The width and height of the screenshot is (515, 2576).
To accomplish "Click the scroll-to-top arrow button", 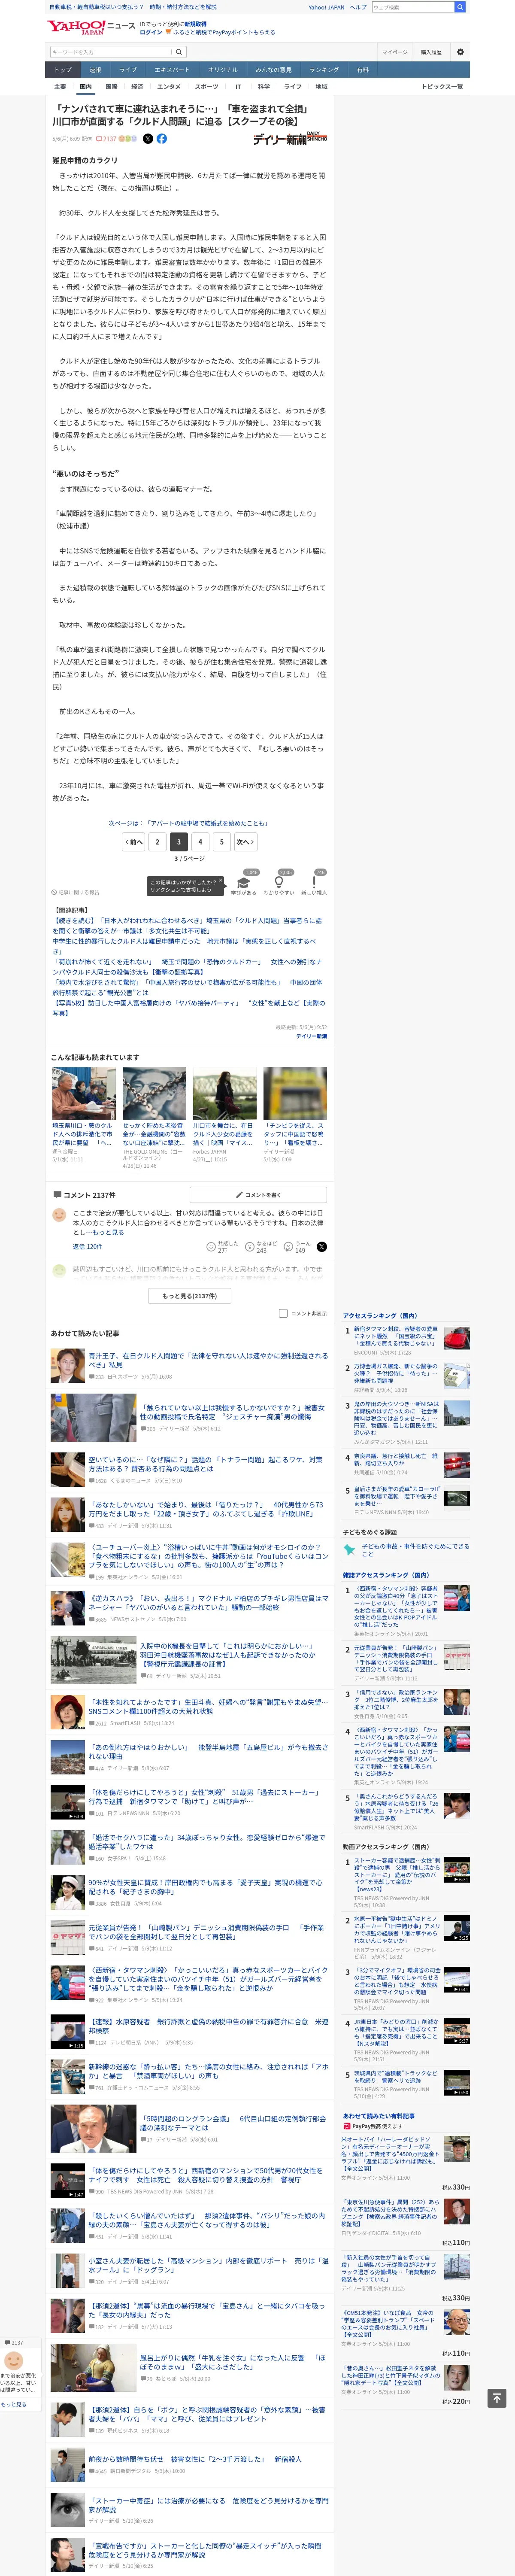I will pyautogui.click(x=496, y=2398).
